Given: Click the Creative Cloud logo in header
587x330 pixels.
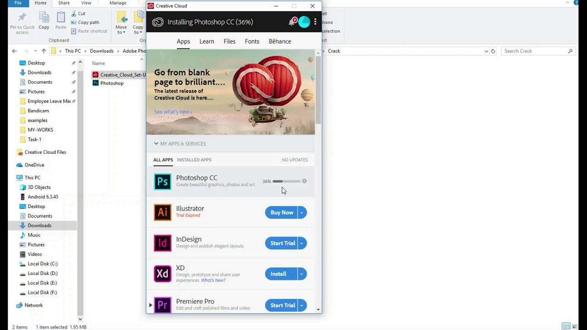Looking at the screenshot, I should [x=157, y=22].
